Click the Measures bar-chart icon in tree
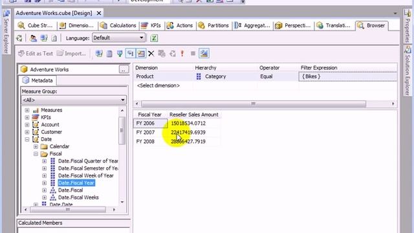 point(36,110)
